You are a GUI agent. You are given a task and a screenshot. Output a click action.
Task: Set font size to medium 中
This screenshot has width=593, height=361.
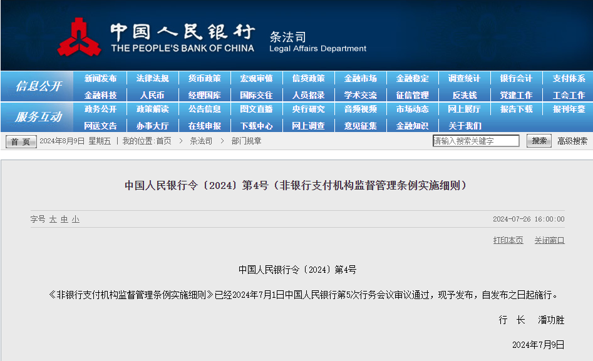[x=64, y=220]
